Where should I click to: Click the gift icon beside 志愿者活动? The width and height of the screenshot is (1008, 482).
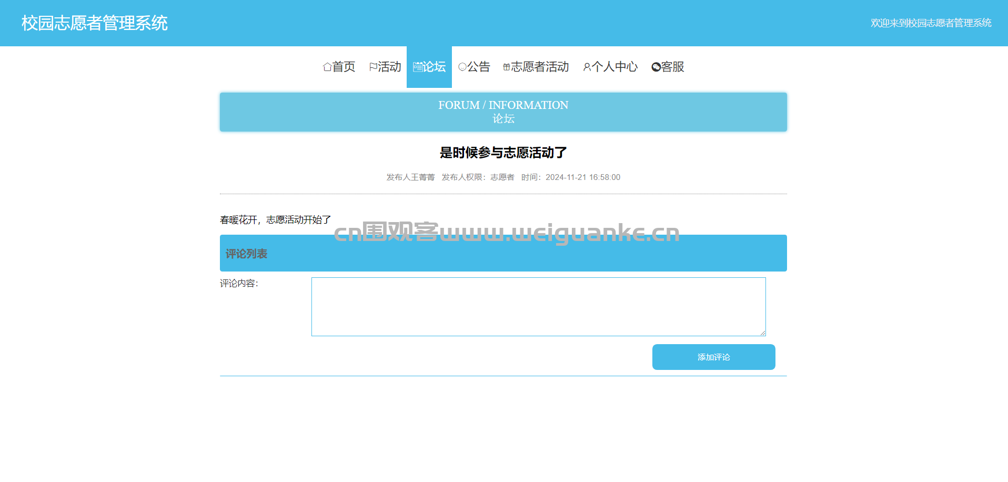507,67
